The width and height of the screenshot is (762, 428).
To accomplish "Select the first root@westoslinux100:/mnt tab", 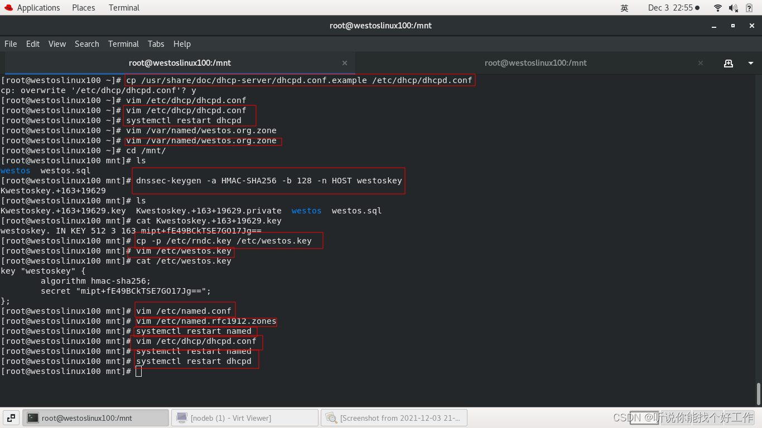I will (x=180, y=63).
